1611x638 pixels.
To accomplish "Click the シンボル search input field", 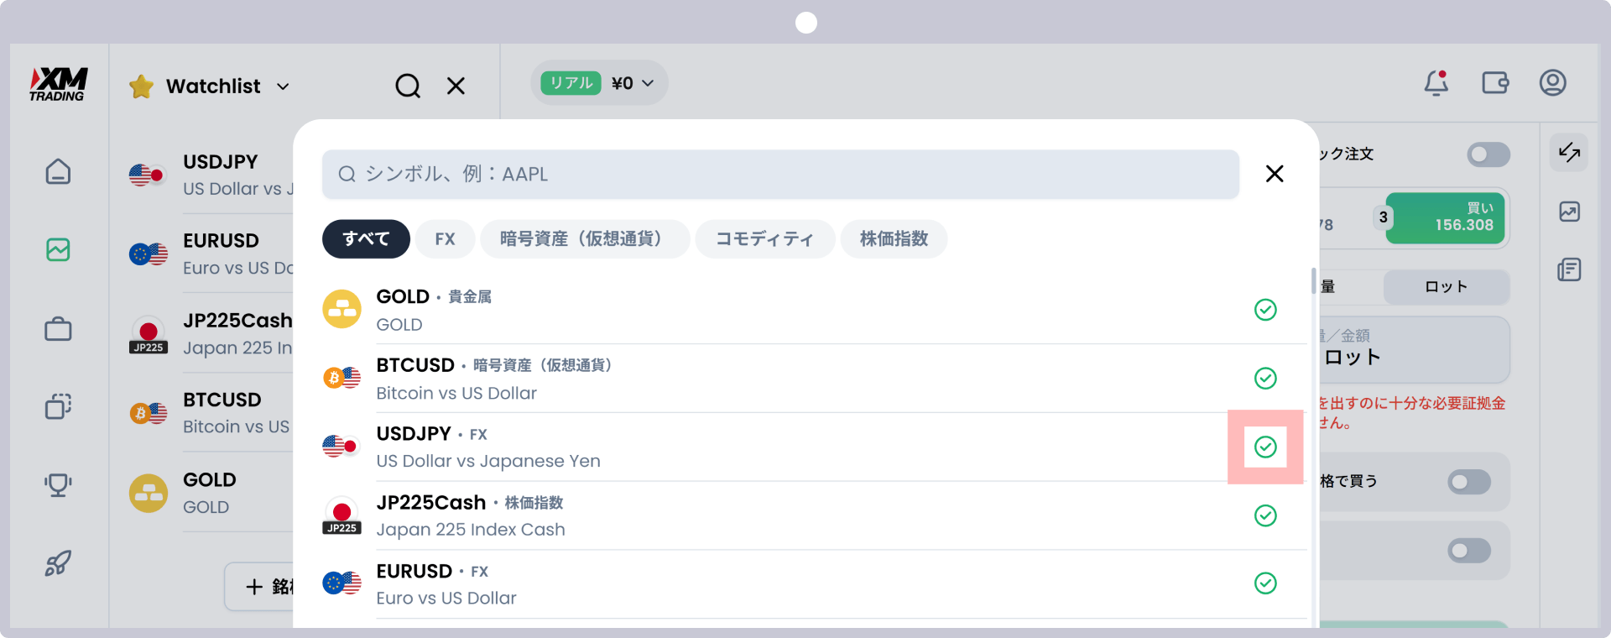I will (x=780, y=175).
